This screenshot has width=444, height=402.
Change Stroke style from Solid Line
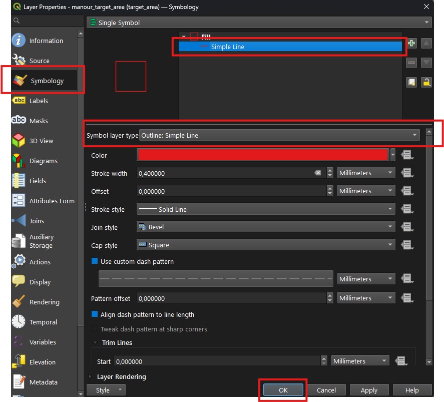pos(265,209)
